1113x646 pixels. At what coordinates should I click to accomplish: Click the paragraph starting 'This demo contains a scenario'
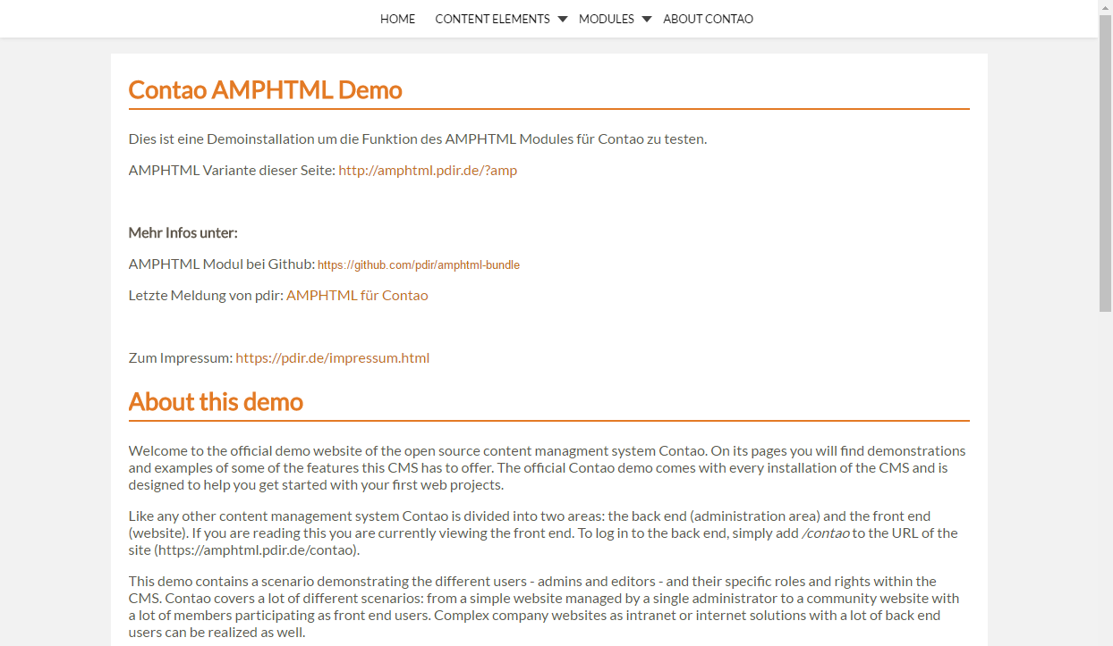point(544,607)
